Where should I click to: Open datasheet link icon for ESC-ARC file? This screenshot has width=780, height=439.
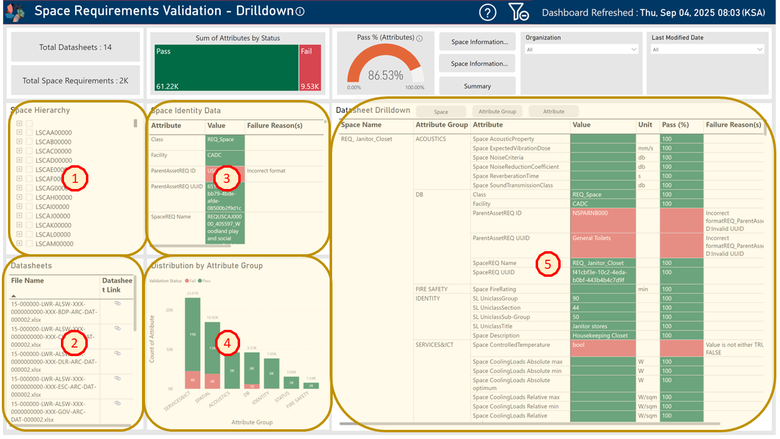(118, 378)
